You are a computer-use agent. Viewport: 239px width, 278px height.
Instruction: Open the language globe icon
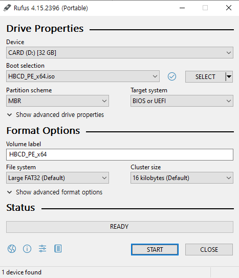(x=12, y=249)
